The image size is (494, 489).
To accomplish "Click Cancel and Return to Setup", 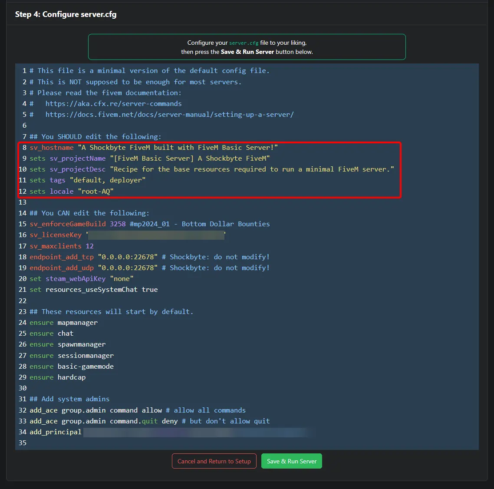I will click(x=214, y=461).
